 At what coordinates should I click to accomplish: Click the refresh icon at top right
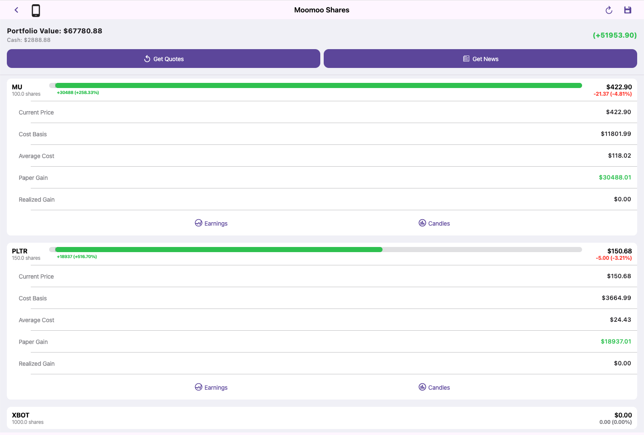[609, 9]
